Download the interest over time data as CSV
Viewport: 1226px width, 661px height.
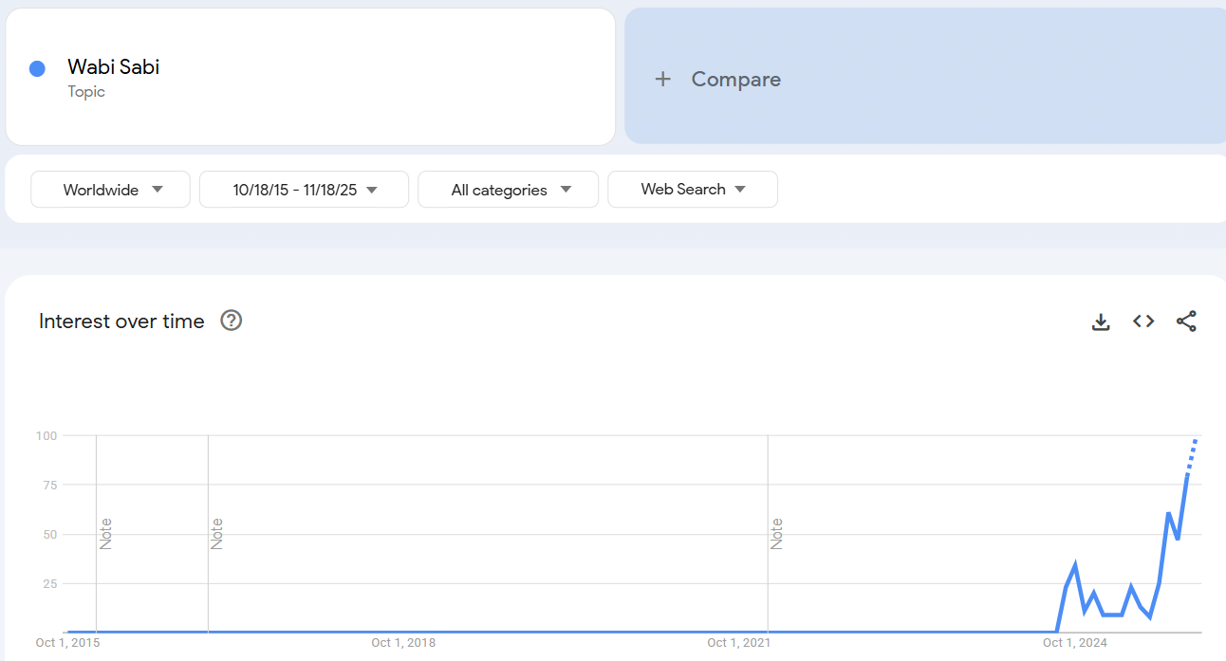1101,321
